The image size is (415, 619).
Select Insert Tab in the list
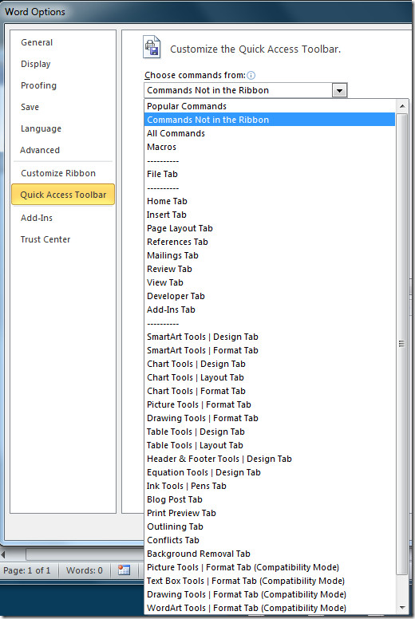[270, 215]
